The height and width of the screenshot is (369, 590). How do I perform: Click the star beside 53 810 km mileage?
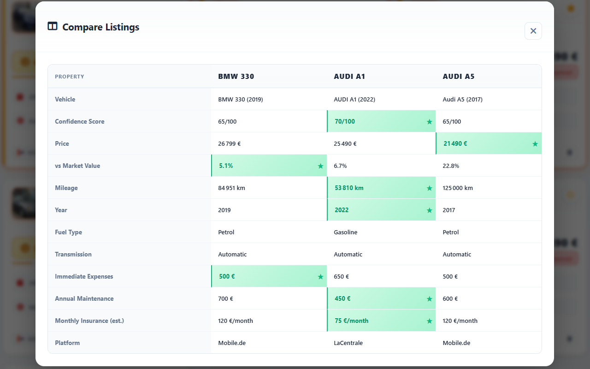point(430,188)
